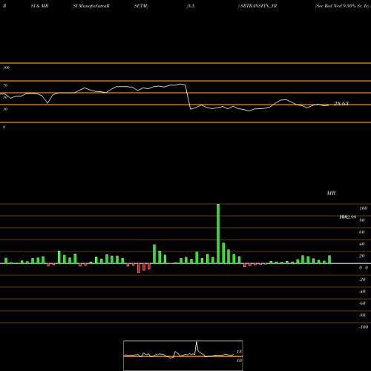Open the mini overview chart at bottom
371x371 pixels.
point(183,355)
